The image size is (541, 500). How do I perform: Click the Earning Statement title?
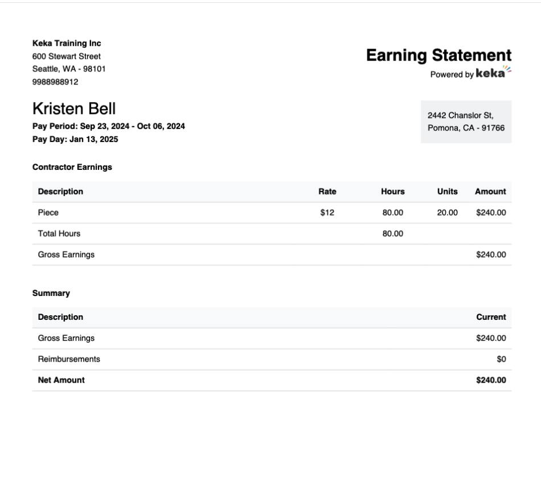point(438,55)
